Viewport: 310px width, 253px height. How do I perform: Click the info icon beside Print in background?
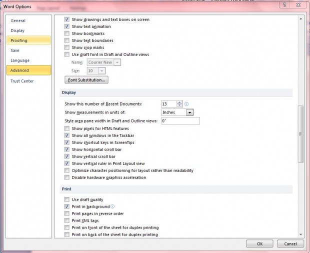pyautogui.click(x=112, y=206)
